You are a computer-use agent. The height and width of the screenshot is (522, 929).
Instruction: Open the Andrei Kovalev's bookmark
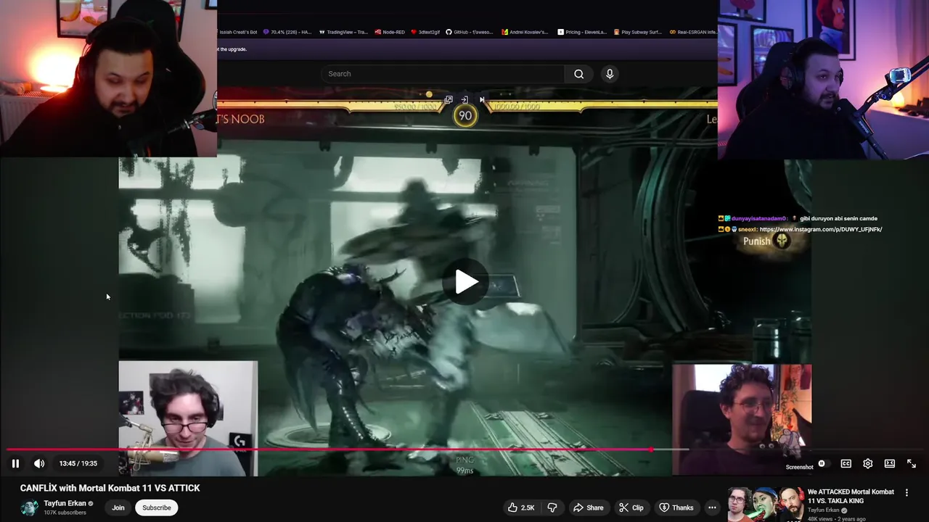coord(525,32)
